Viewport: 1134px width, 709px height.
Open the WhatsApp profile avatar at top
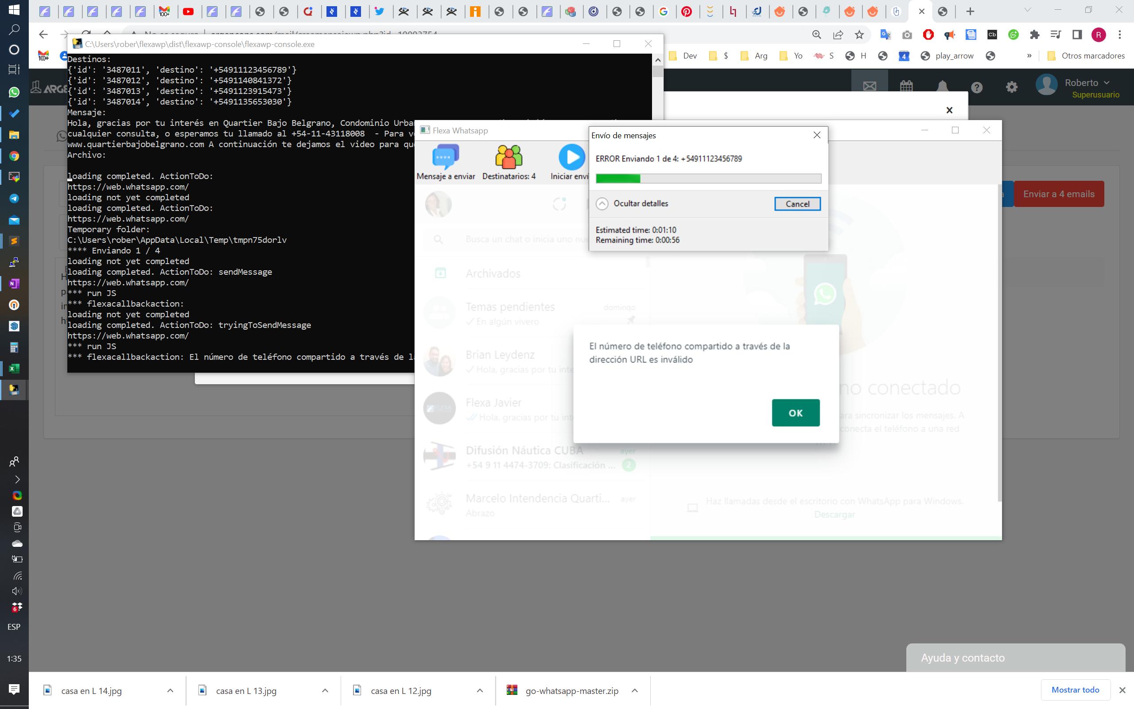[438, 204]
